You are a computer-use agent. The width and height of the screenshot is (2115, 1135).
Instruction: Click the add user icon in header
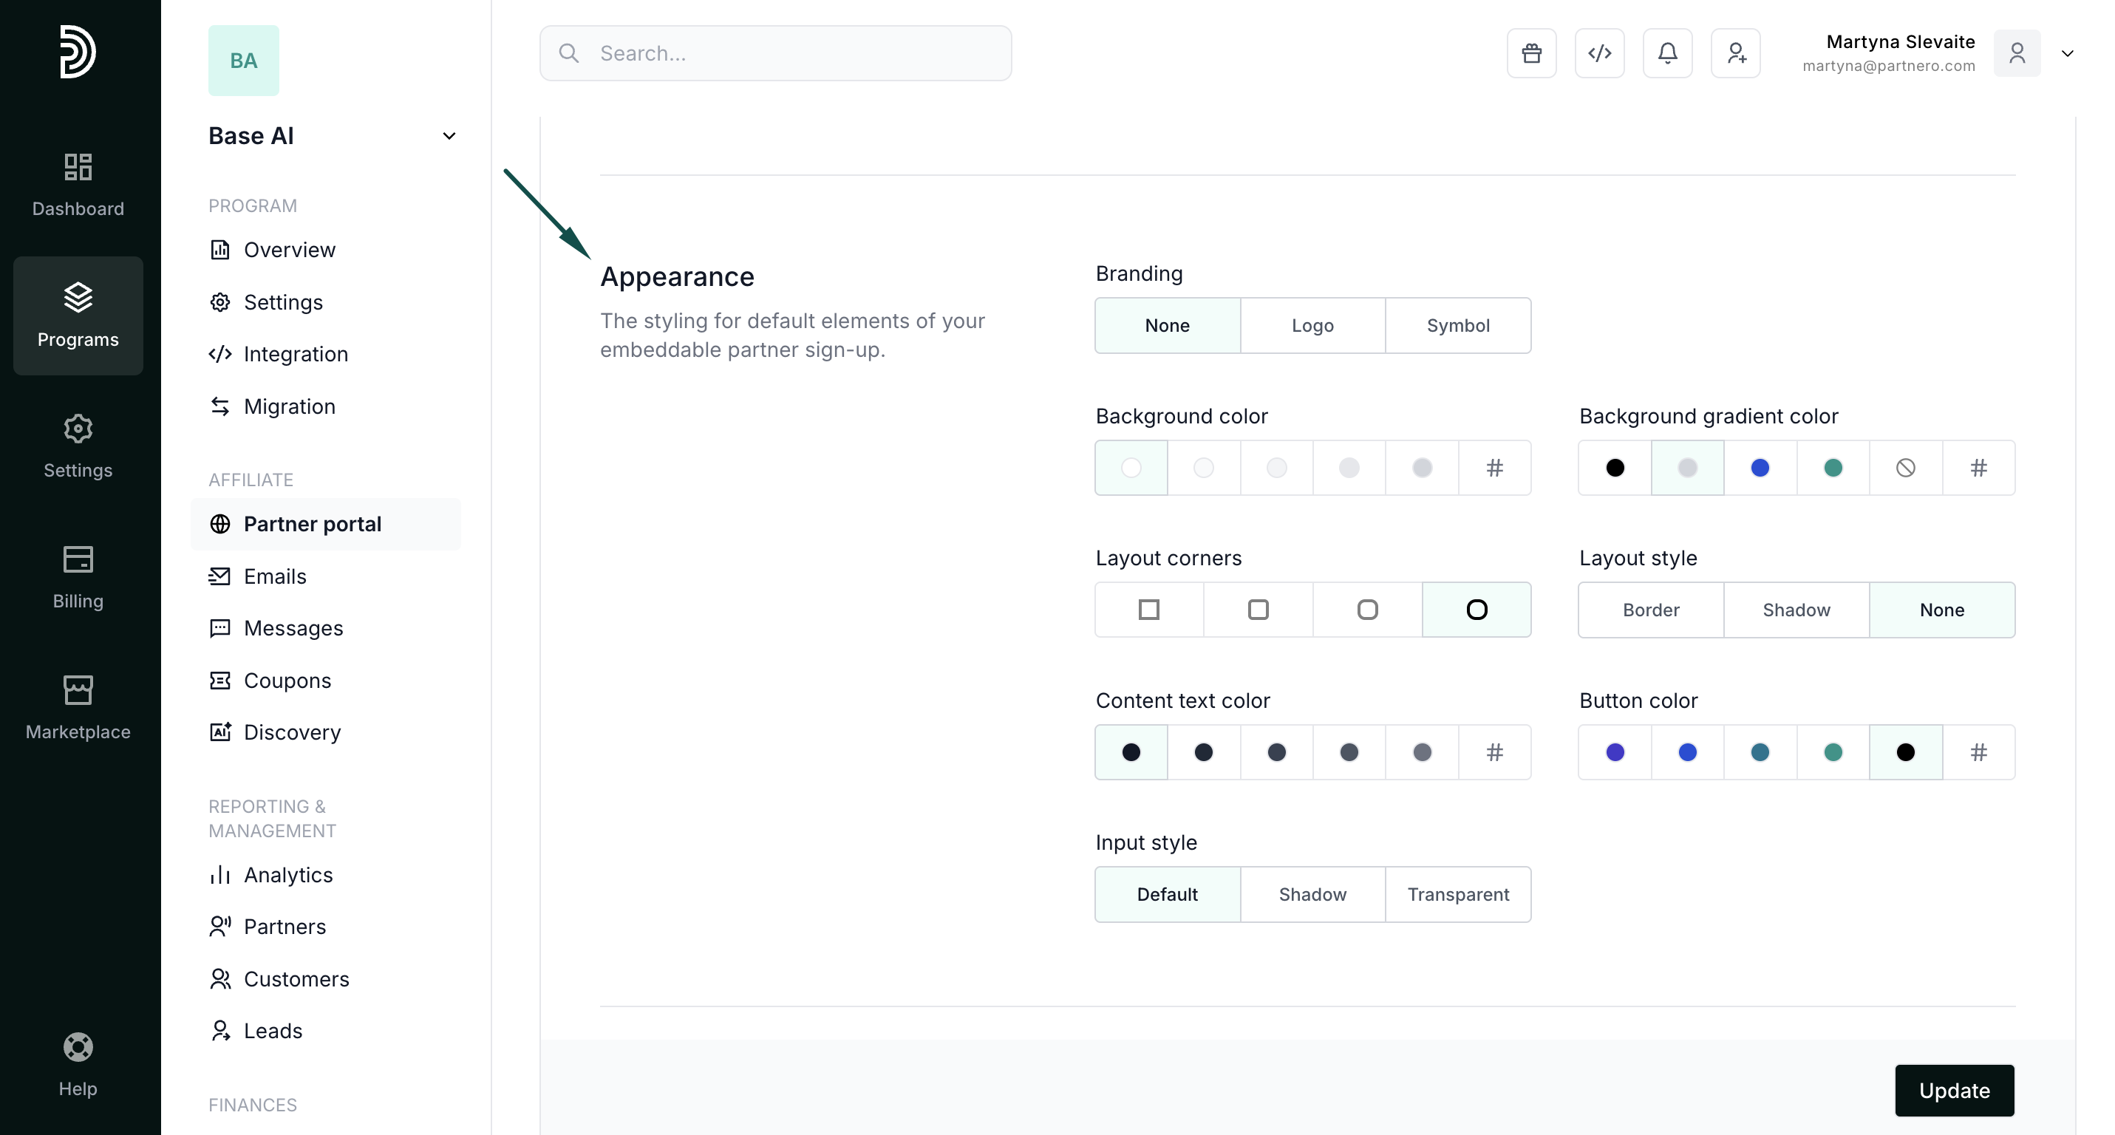(1735, 53)
